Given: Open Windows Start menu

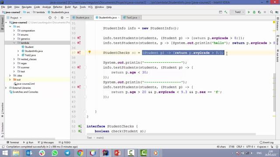Looking at the screenshot, I should click(x=5, y=153).
